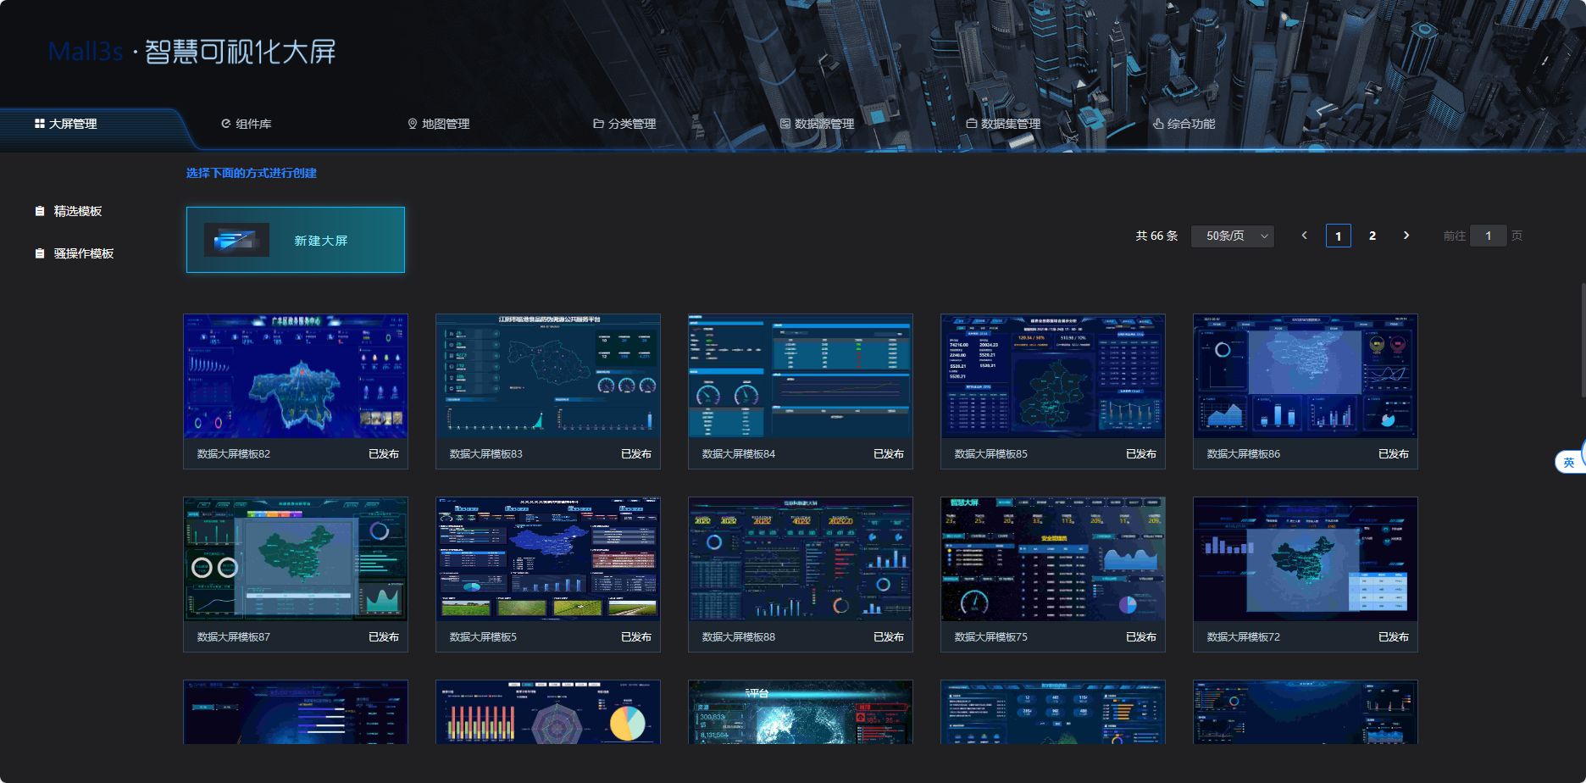
Task: Go to the previous page arrow
Action: (1305, 236)
